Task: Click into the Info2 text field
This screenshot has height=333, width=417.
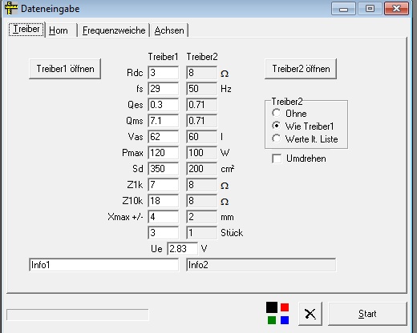Action: pos(261,265)
